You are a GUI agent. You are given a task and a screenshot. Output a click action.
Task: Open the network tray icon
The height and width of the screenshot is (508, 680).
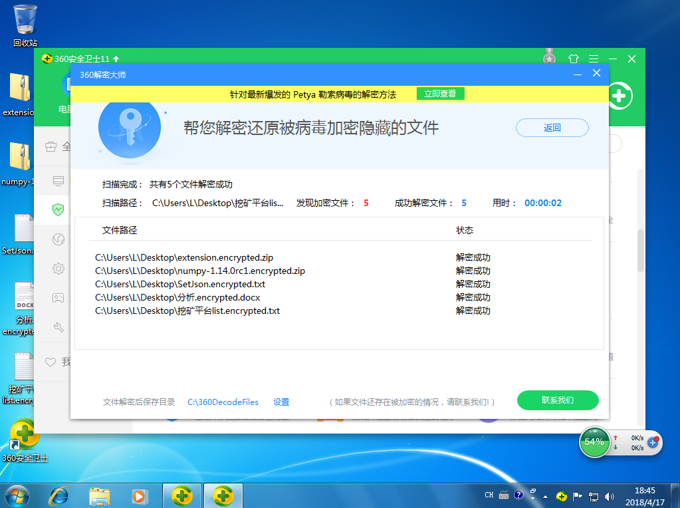[x=594, y=496]
